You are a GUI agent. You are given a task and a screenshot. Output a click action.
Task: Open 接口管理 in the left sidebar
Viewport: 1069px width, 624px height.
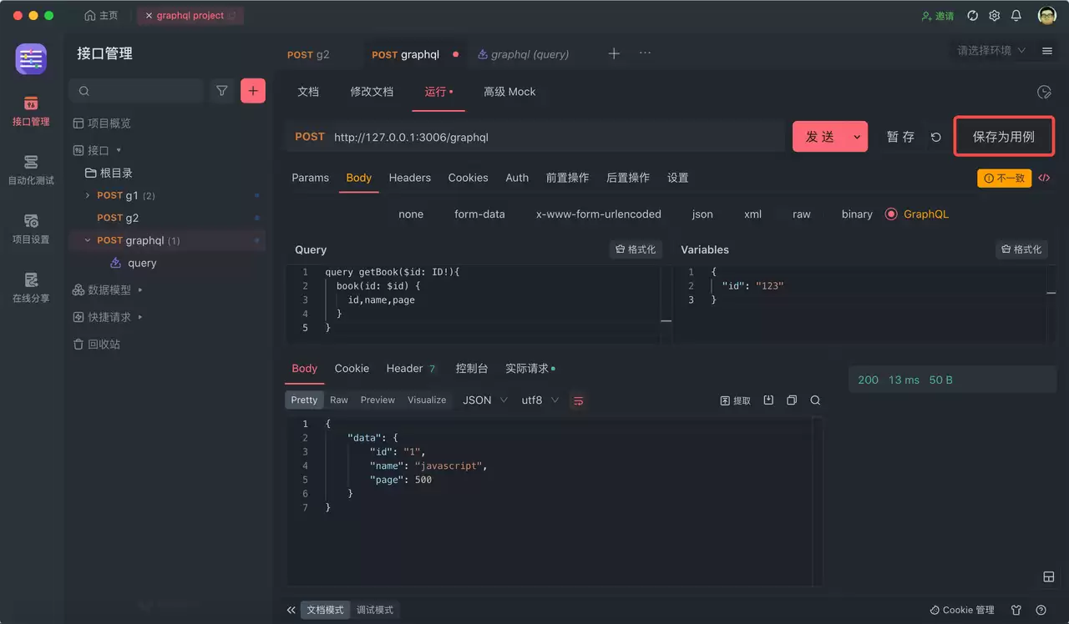point(31,111)
